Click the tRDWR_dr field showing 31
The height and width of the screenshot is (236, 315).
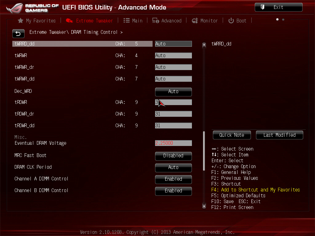point(173,114)
